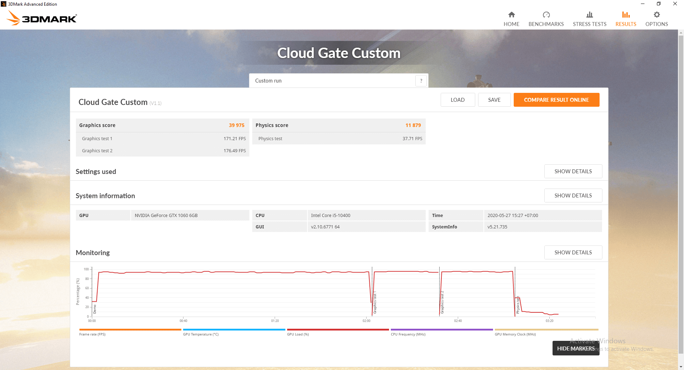Restore down the 3DMark window
The image size is (684, 370).
tap(659, 4)
